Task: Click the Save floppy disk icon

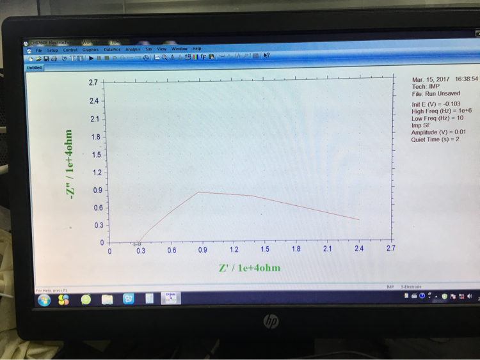Action: click(46, 59)
